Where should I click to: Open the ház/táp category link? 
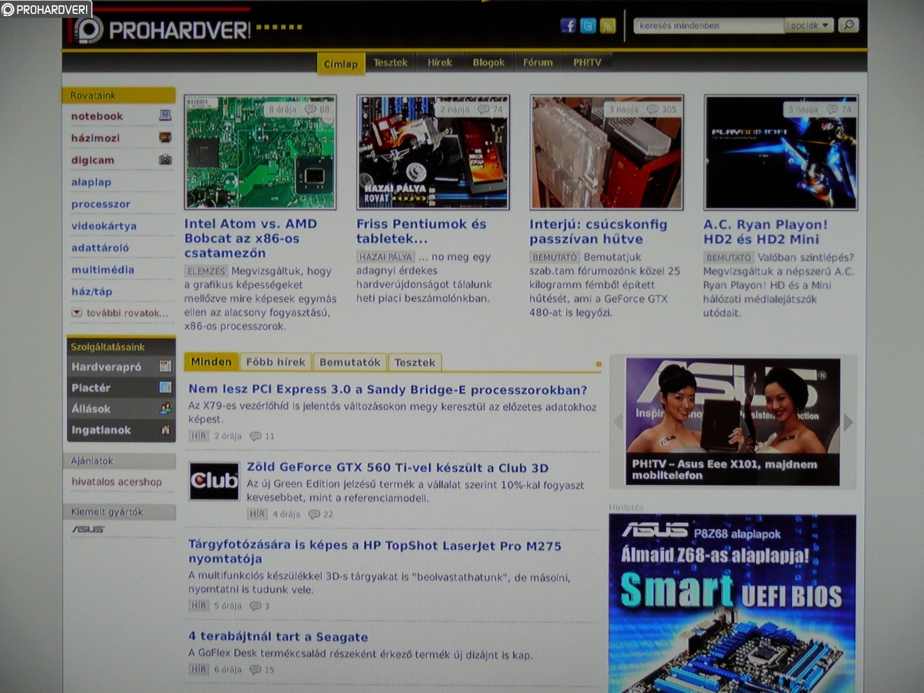[x=92, y=292]
